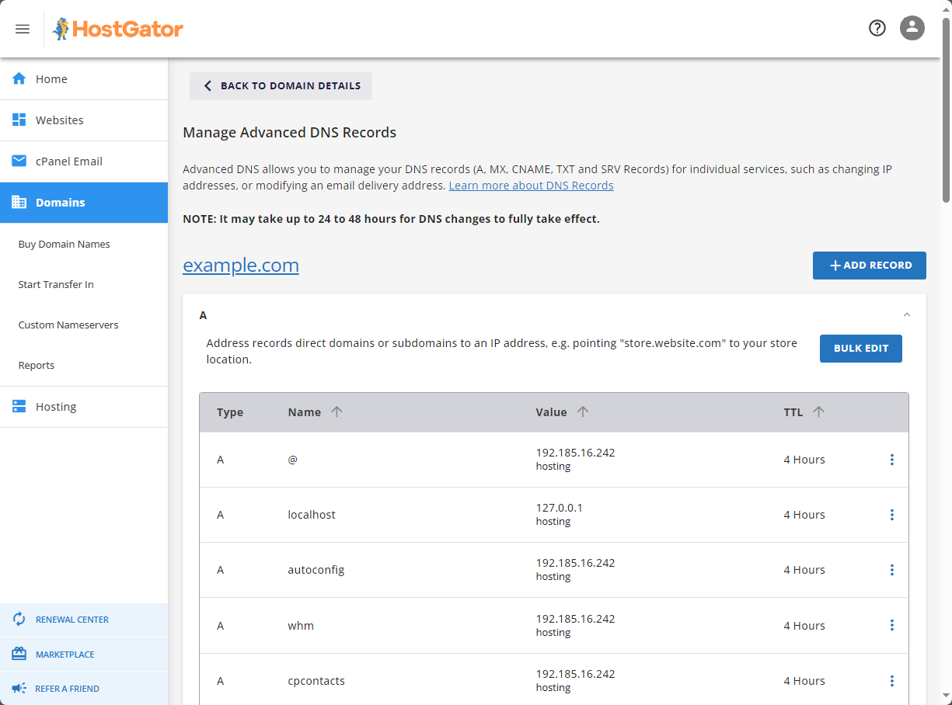Screen dimensions: 952x705
Task: Open the hamburger navigation menu
Action: click(x=22, y=28)
